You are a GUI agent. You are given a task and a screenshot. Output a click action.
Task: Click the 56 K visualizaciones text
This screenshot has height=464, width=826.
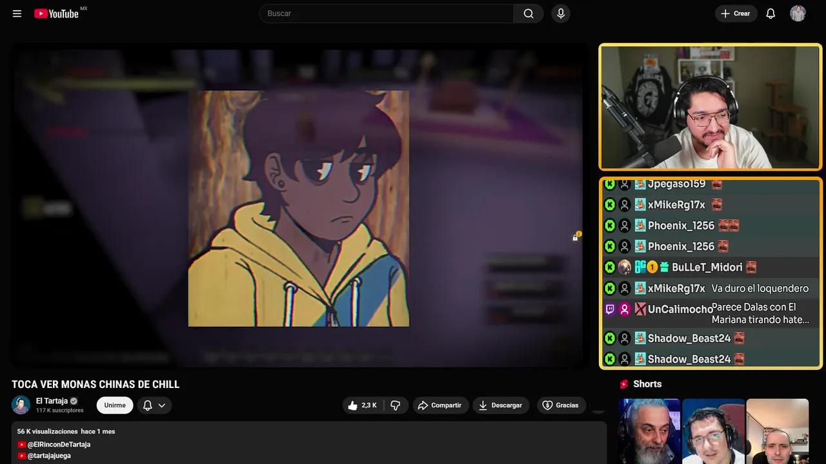click(48, 431)
